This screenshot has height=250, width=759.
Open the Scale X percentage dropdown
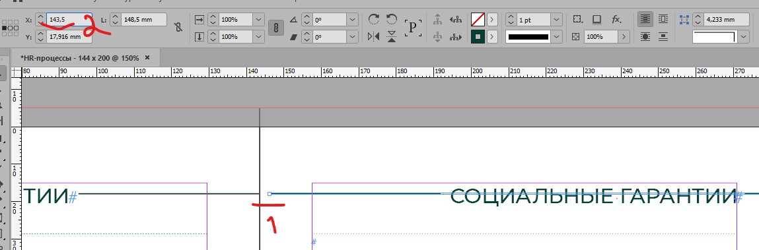pyautogui.click(x=259, y=20)
